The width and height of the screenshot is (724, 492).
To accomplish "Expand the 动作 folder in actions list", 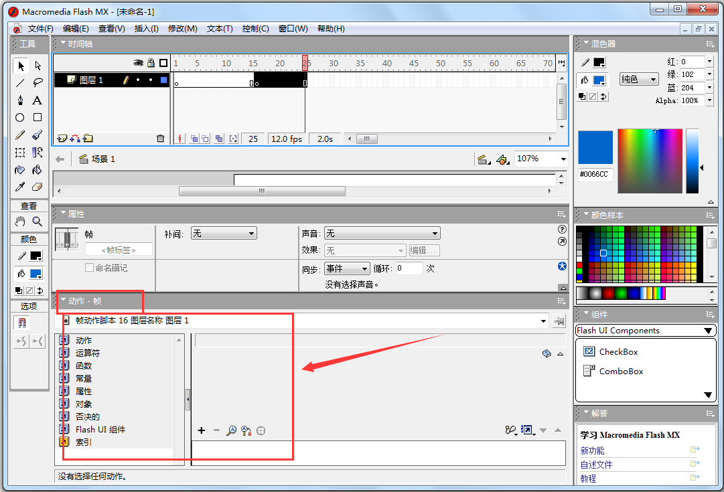I will coord(64,341).
